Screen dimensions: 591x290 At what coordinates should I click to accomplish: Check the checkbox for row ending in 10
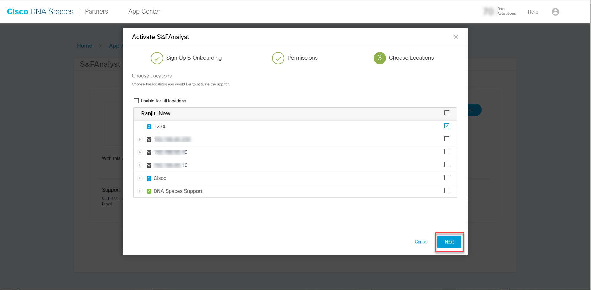[447, 165]
